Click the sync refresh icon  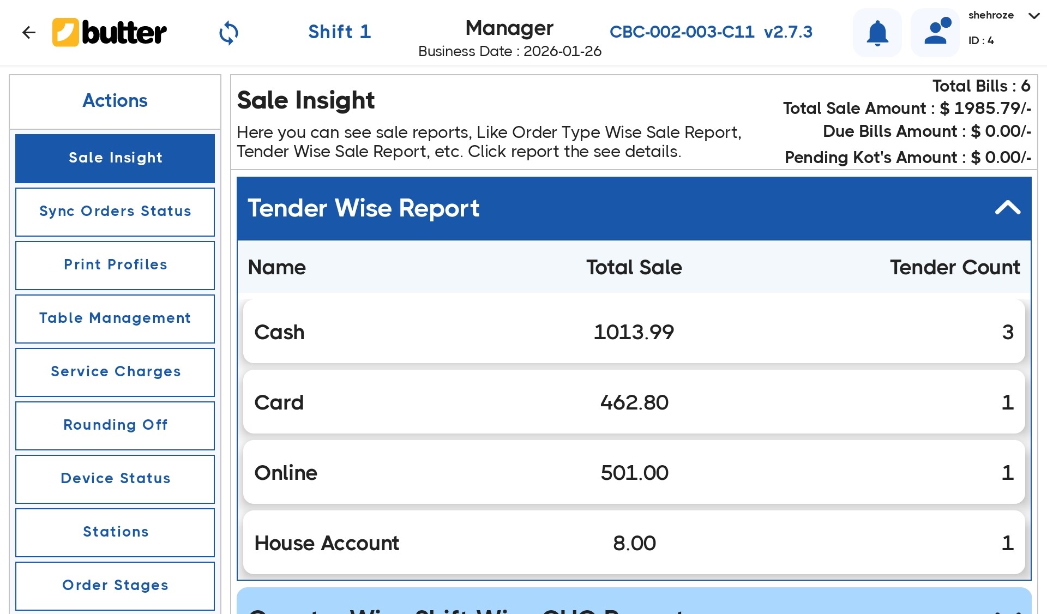[228, 33]
